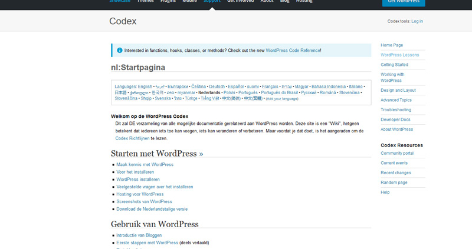Click the Voor het installeren link

tap(135, 172)
